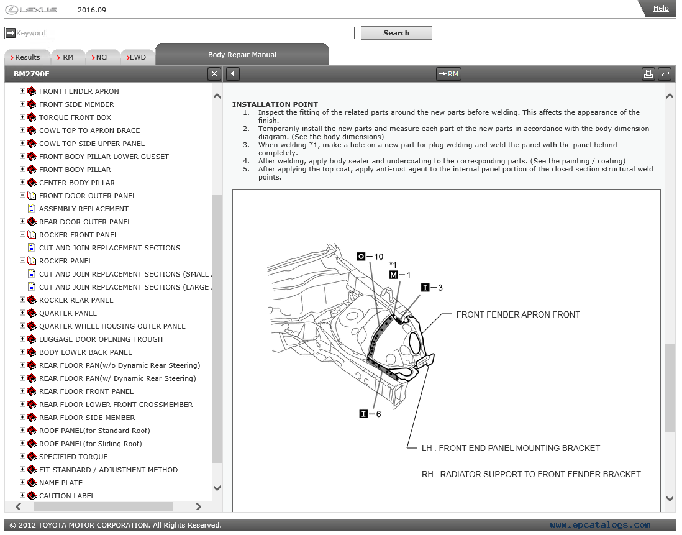Click the LUGGAGE DOOR OPENING TROUGH book icon

click(31, 339)
